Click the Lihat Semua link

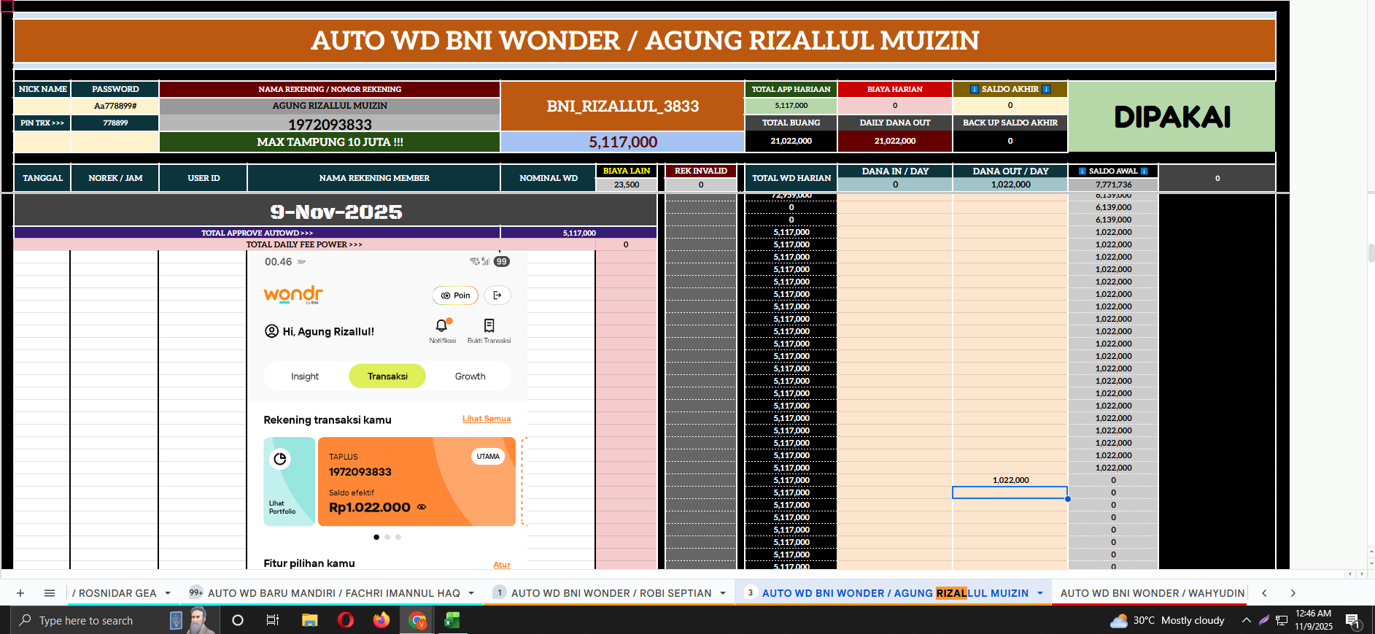[x=487, y=419]
